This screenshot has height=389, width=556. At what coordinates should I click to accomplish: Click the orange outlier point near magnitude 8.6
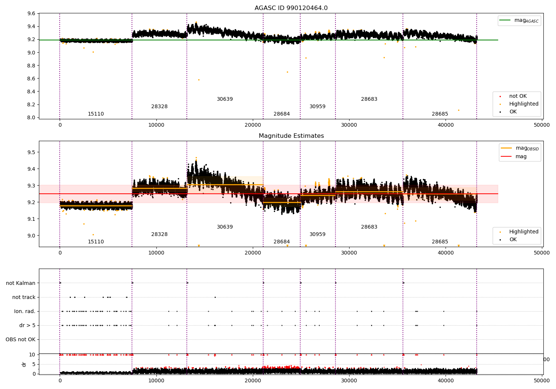pyautogui.click(x=199, y=80)
